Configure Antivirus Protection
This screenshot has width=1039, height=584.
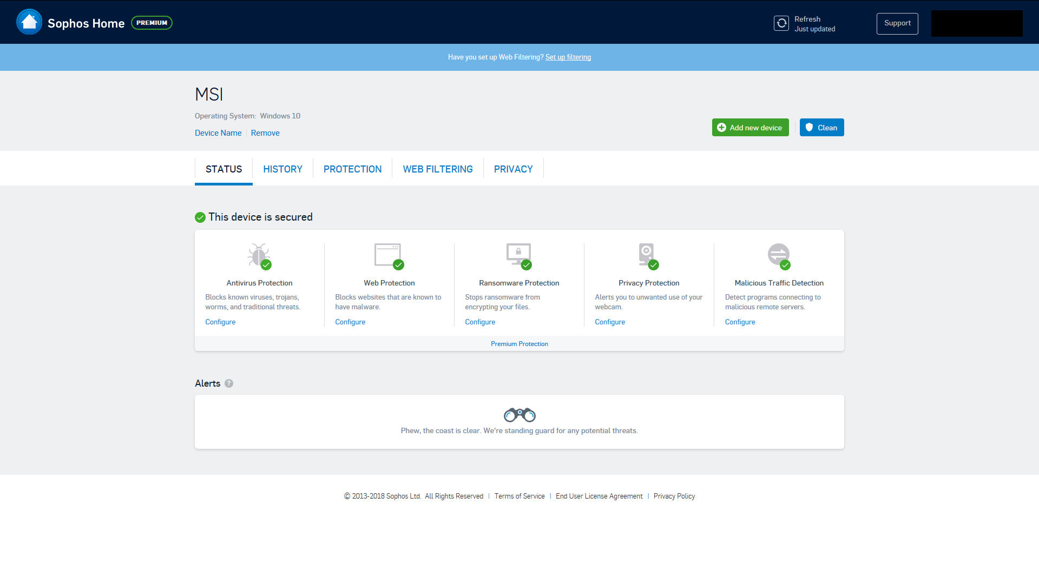tap(220, 322)
